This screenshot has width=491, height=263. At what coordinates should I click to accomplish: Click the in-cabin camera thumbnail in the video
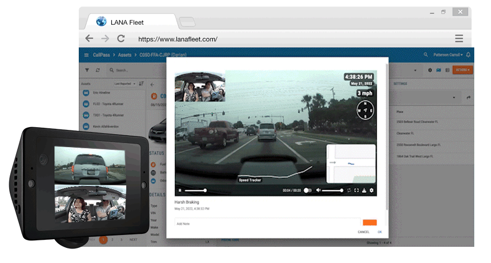click(x=200, y=86)
